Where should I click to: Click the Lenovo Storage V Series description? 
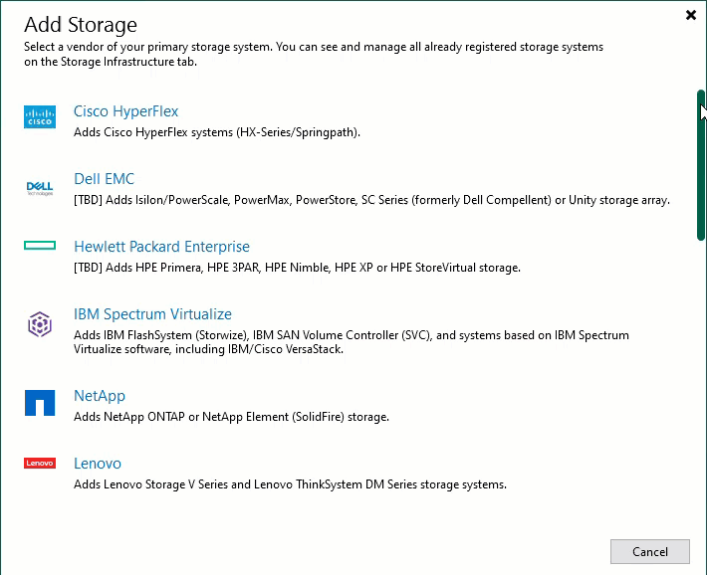[x=290, y=484]
